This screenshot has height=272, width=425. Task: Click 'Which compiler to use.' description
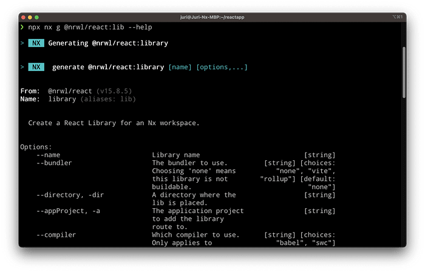[195, 235]
